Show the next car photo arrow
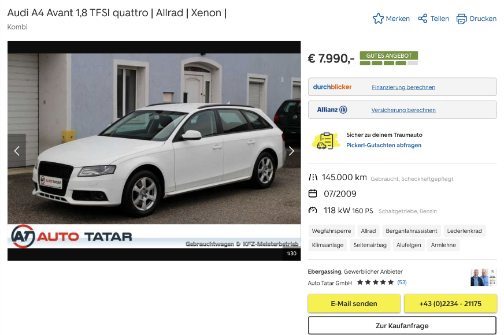504x335 pixels. coord(291,151)
